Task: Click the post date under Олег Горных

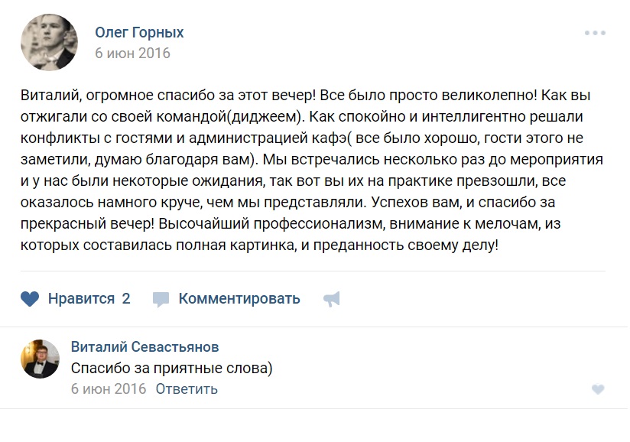Action: coord(132,54)
